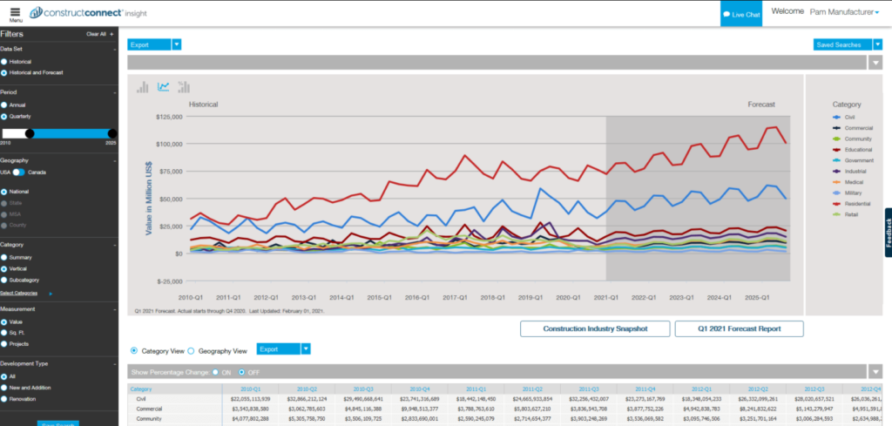Viewport: 892px width, 426px height.
Task: Select the Historical data set
Action: pyautogui.click(x=4, y=62)
